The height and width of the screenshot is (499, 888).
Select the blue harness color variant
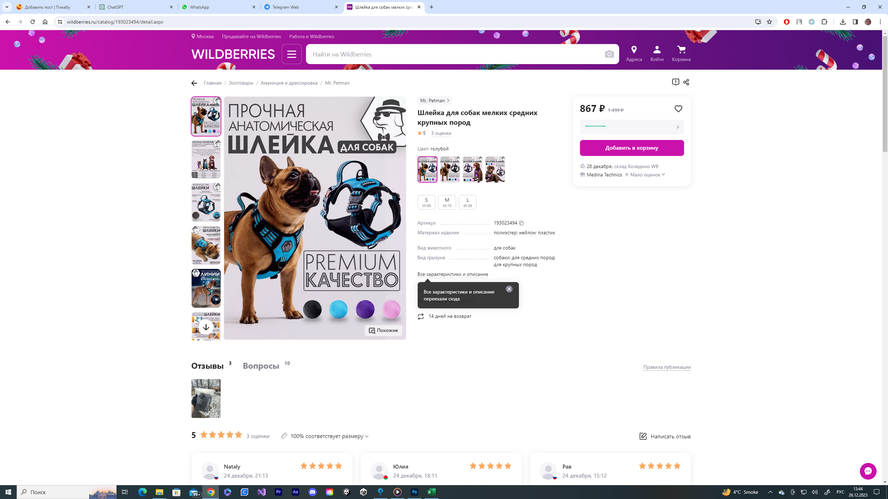[427, 169]
